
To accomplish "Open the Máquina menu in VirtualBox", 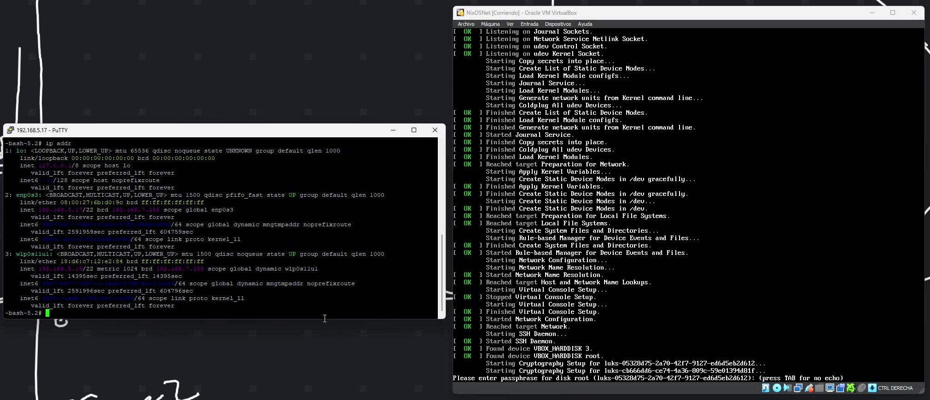I will 490,24.
